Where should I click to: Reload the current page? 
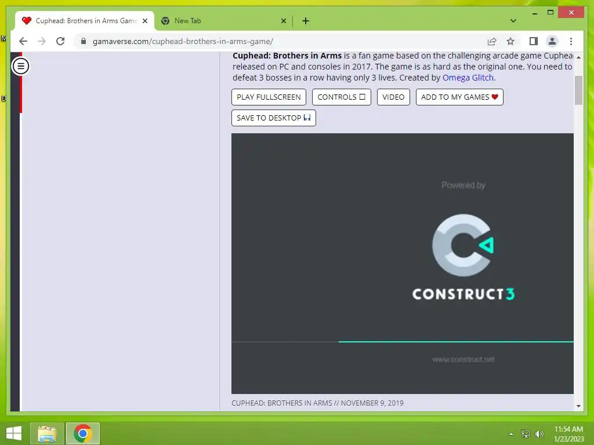60,41
